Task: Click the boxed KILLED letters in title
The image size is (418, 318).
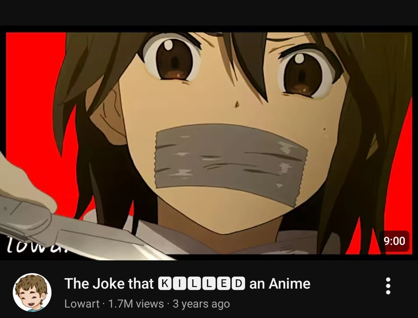Action: click(202, 283)
